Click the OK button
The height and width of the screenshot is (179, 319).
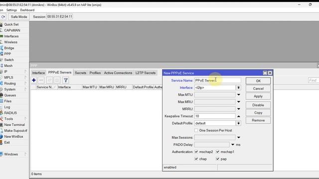point(258,81)
